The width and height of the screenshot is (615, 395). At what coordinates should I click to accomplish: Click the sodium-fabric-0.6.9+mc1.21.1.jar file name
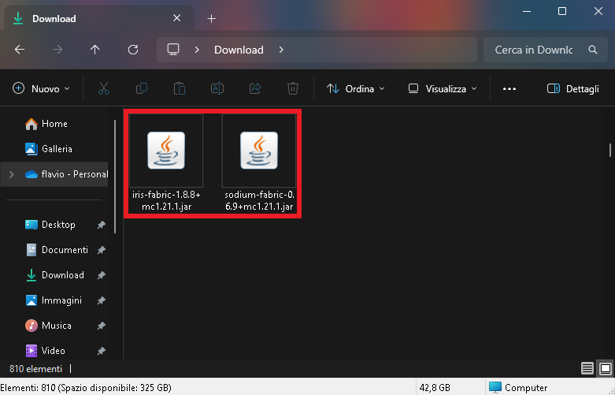click(259, 200)
